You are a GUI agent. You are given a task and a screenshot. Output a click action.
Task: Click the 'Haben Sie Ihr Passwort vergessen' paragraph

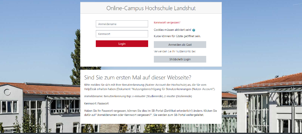point(151,113)
